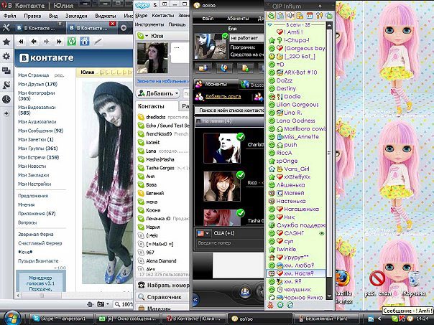The width and height of the screenshot is (434, 325).
Task: Click Opera's rewind navigation button
Action: point(21,42)
